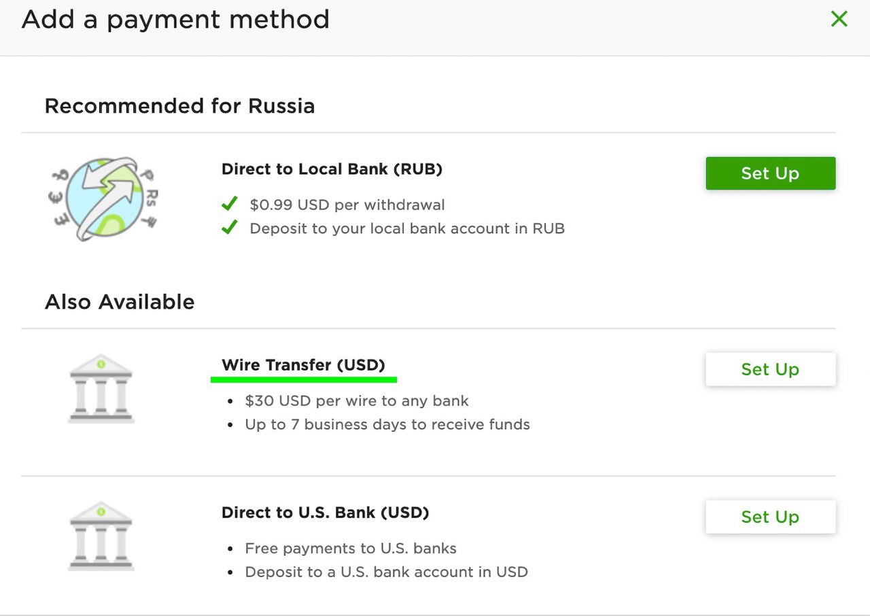The height and width of the screenshot is (616, 870).
Task: Close the Add a payment method dialog
Action: pos(839,19)
